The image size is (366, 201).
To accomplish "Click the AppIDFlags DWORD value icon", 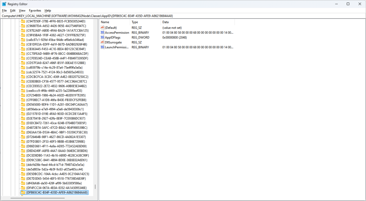I will click(x=102, y=38).
